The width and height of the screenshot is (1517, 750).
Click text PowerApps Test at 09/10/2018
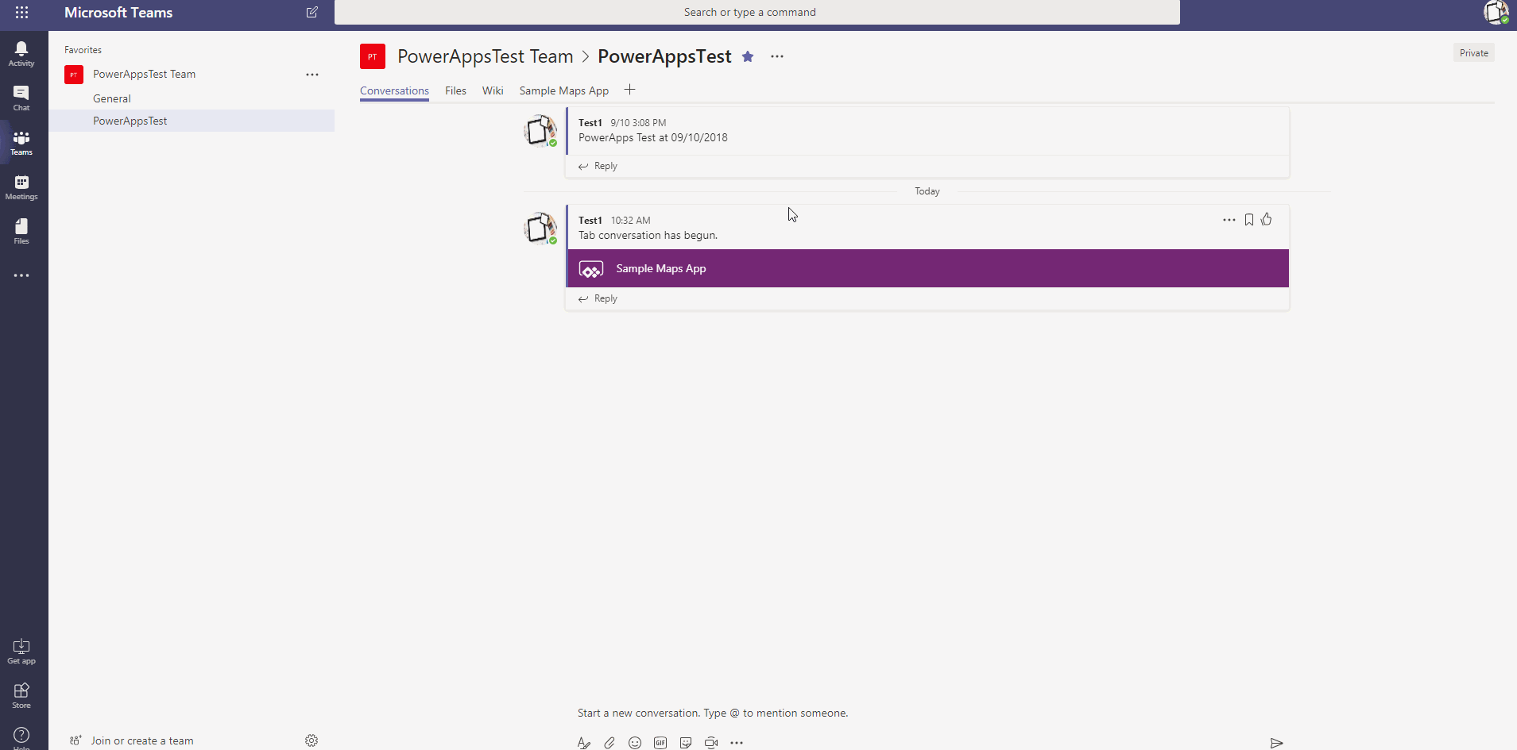[653, 137]
